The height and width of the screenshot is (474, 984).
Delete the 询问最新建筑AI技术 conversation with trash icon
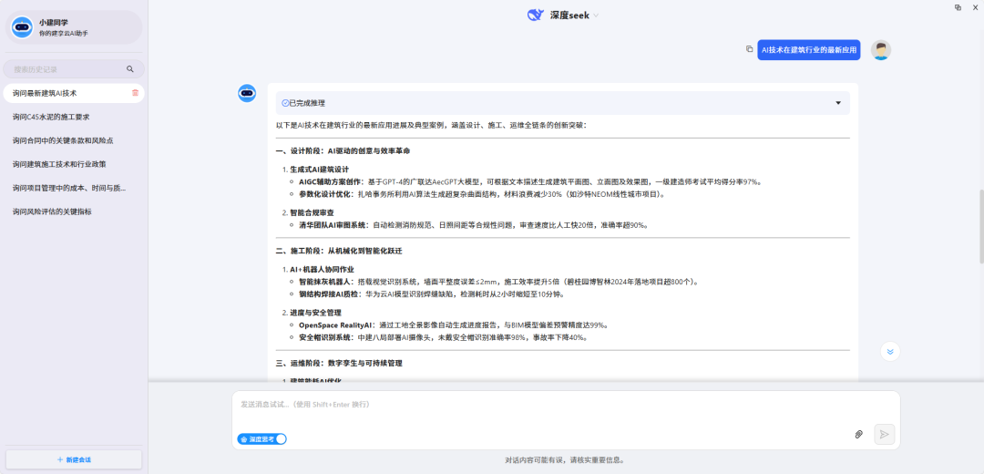point(135,93)
